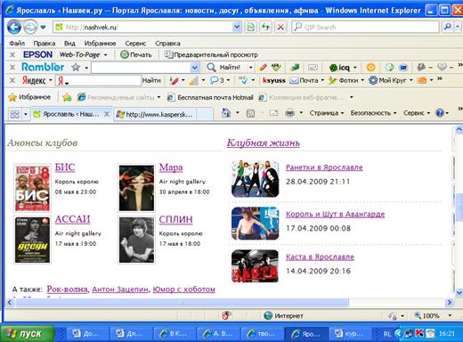Click the Kaspersky tray icon
This screenshot has height=342, width=463.
(419, 333)
